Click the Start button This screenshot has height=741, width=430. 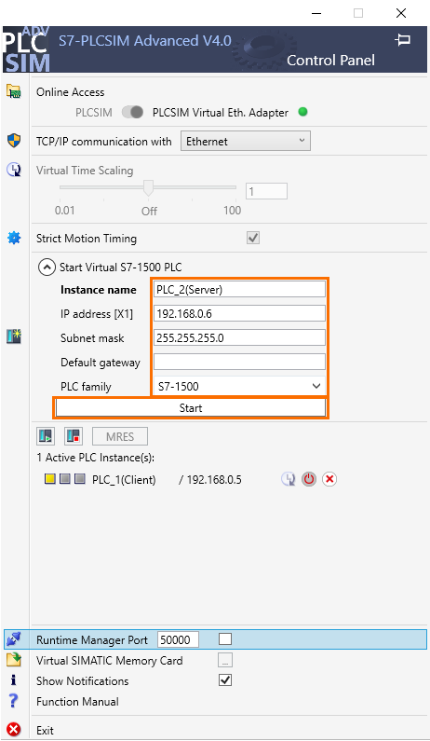[x=191, y=408]
